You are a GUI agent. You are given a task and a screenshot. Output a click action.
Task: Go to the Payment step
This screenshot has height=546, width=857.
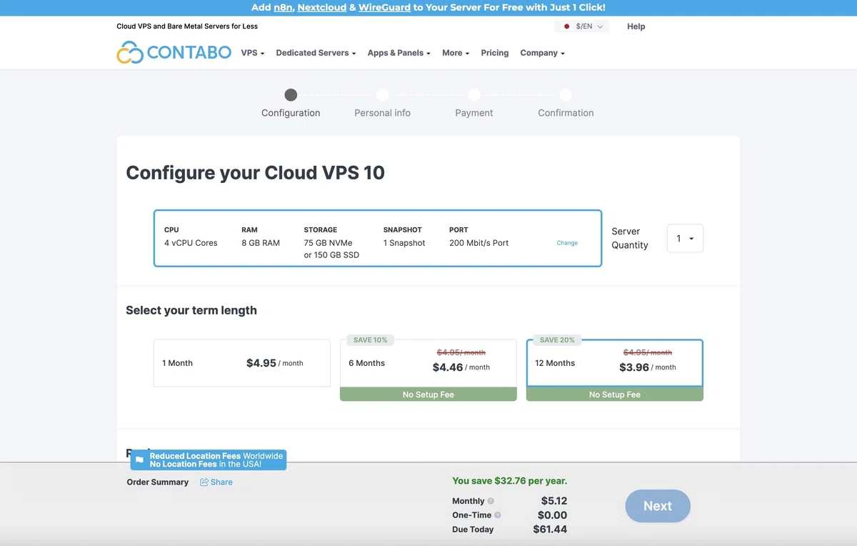tap(474, 104)
